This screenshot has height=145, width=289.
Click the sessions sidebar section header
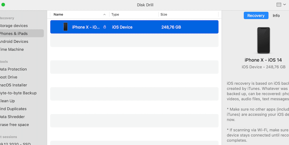coord(8,137)
